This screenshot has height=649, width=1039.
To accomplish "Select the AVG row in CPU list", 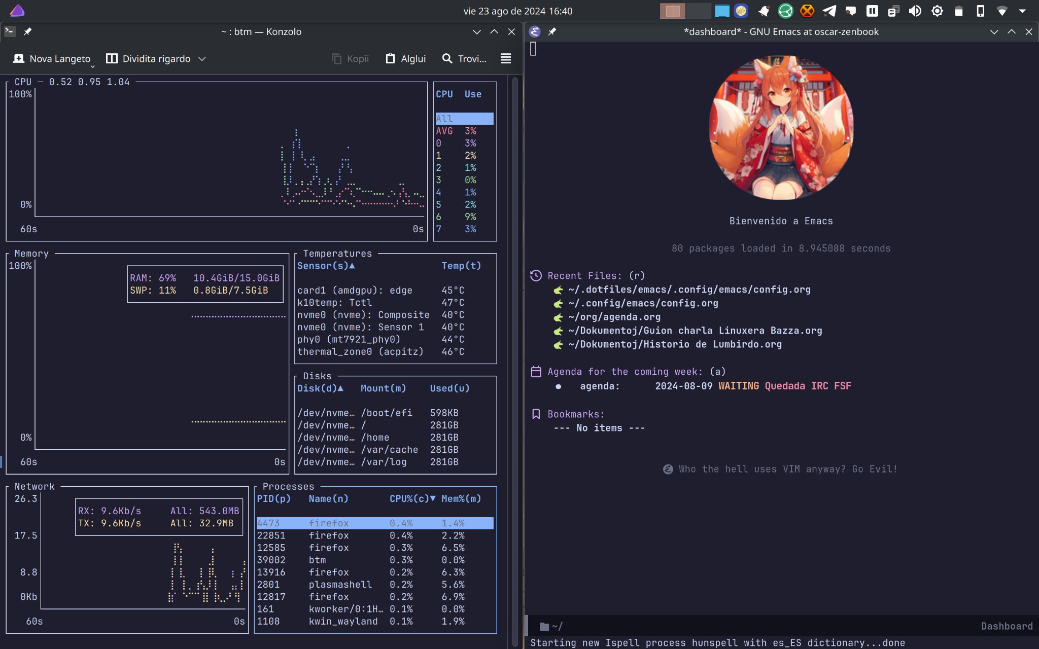I will point(464,131).
